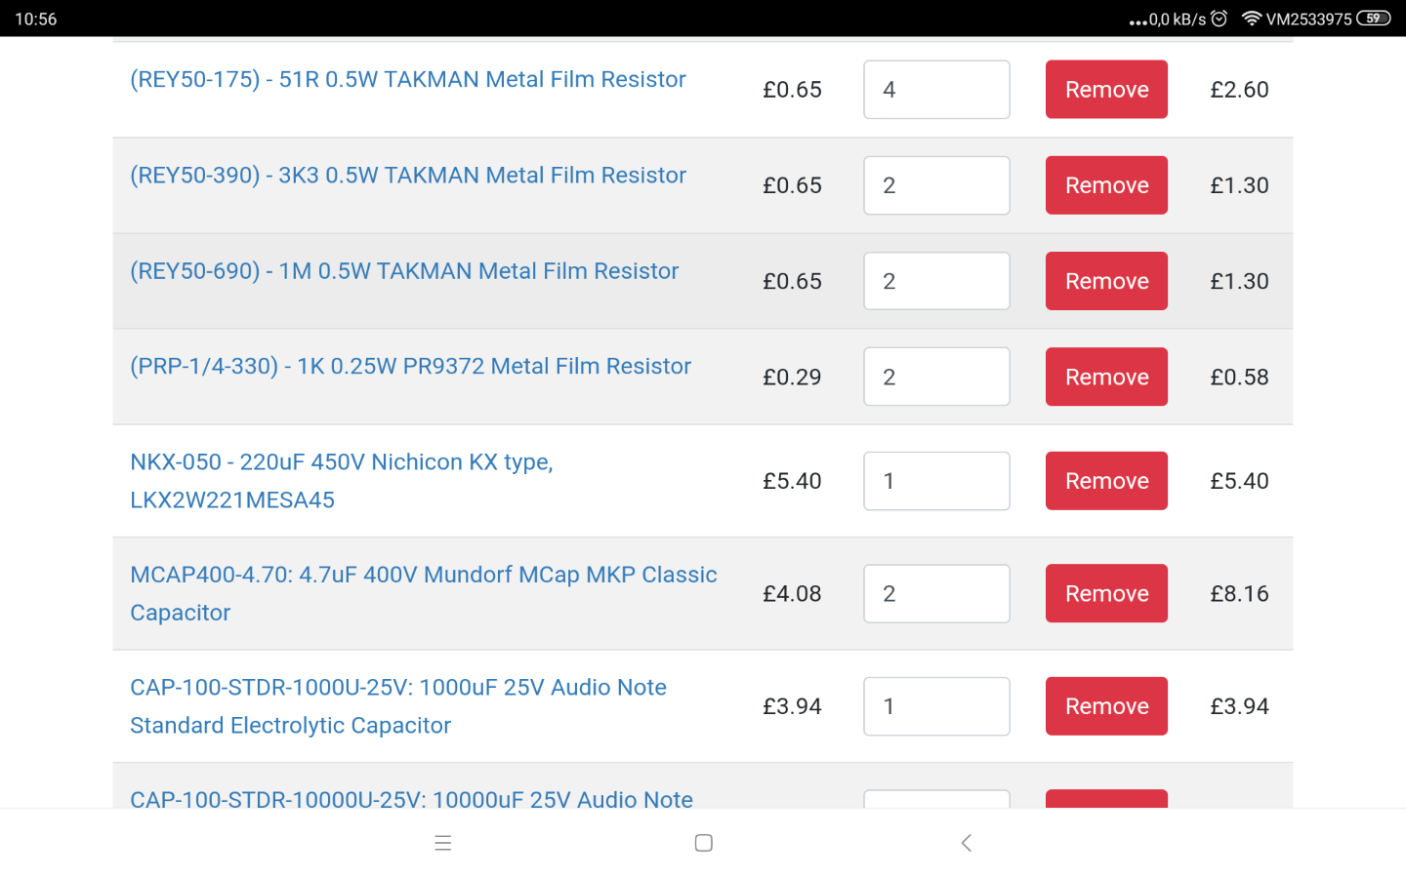The width and height of the screenshot is (1406, 878).
Task: Remove the 1000uF Audio Note capacitor
Action: click(x=1106, y=706)
